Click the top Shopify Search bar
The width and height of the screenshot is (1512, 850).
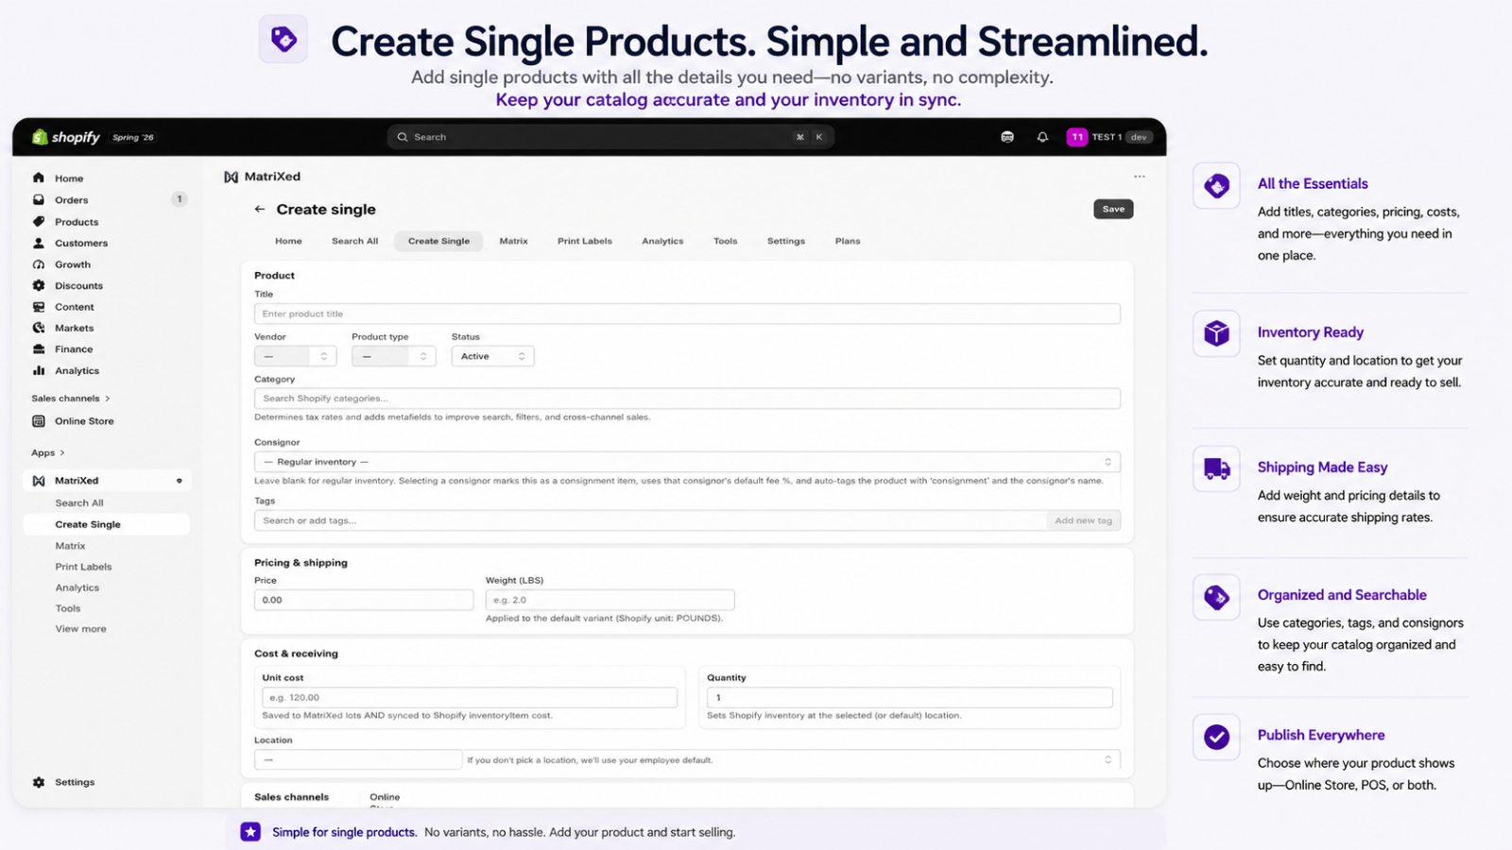click(x=610, y=137)
